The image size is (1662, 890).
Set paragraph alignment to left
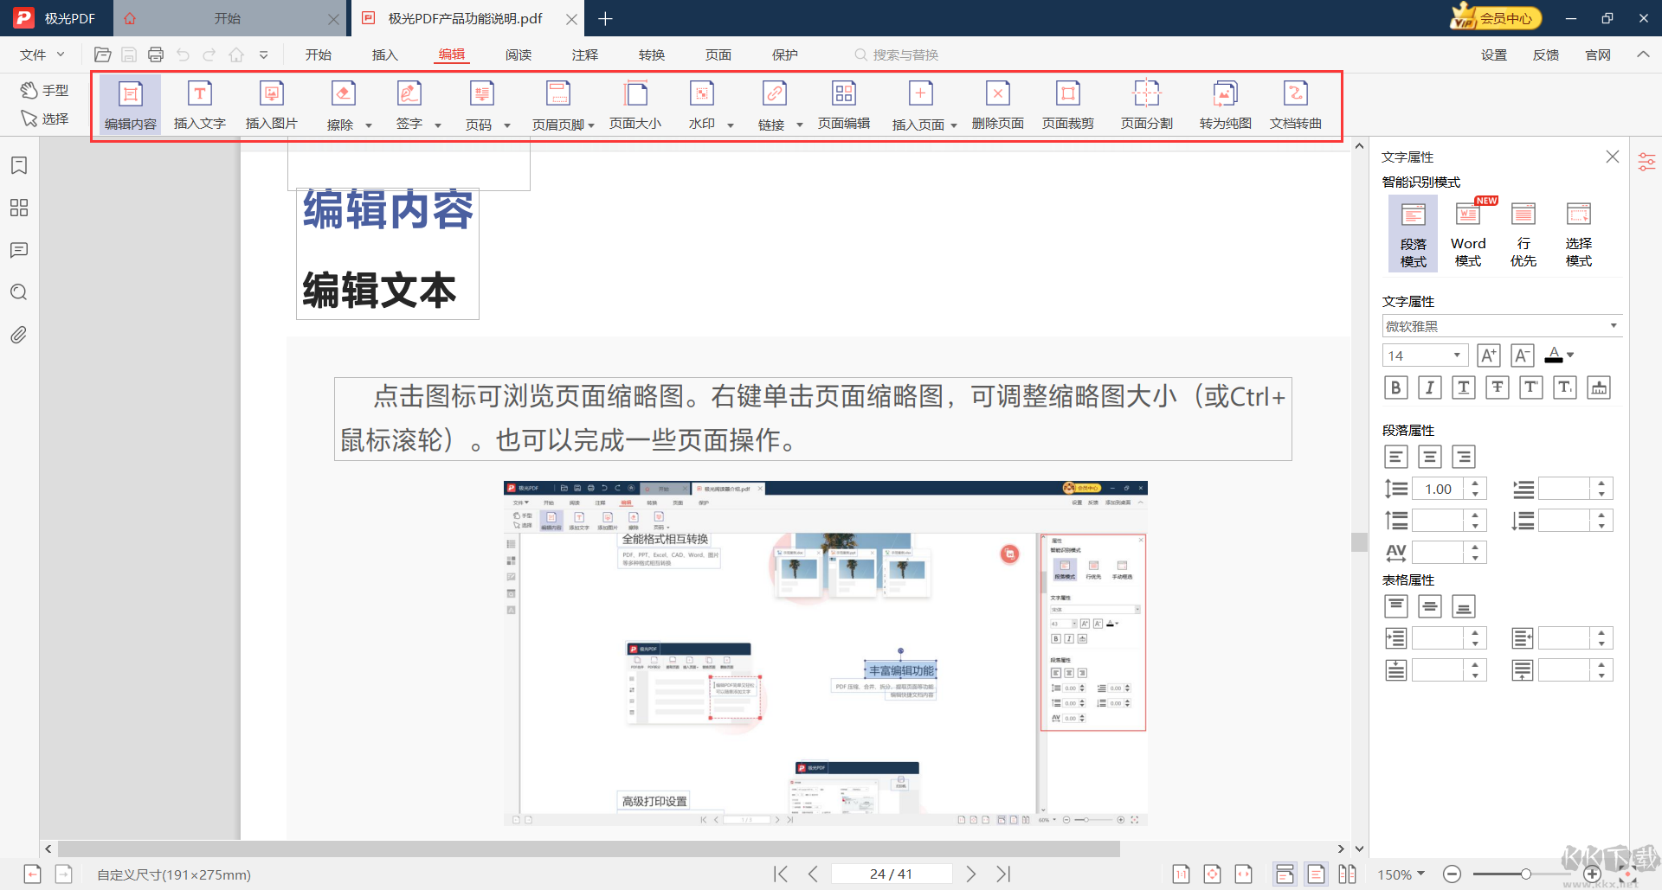pos(1396,457)
